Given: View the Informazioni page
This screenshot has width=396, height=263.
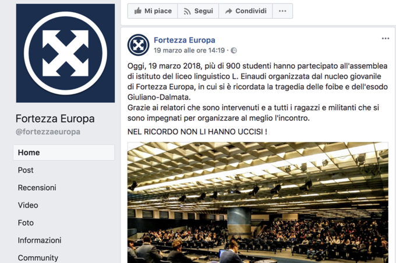Looking at the screenshot, I should 40,240.
